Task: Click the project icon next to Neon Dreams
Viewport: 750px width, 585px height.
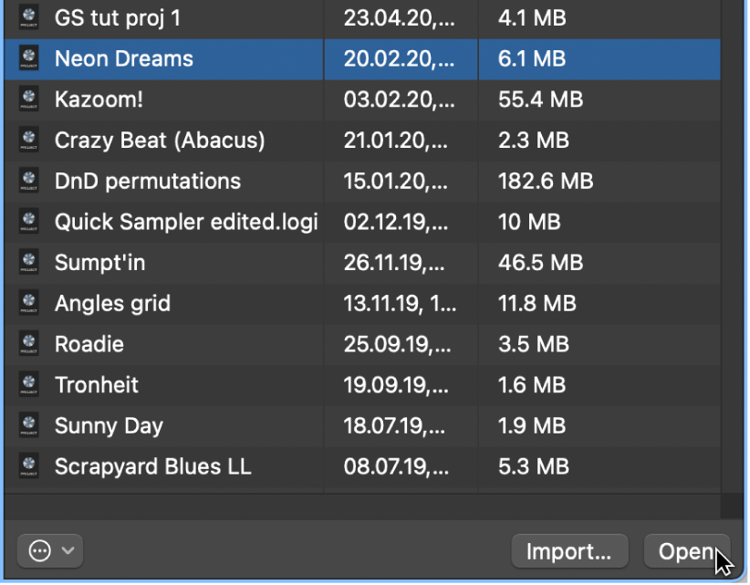Action: (x=30, y=58)
